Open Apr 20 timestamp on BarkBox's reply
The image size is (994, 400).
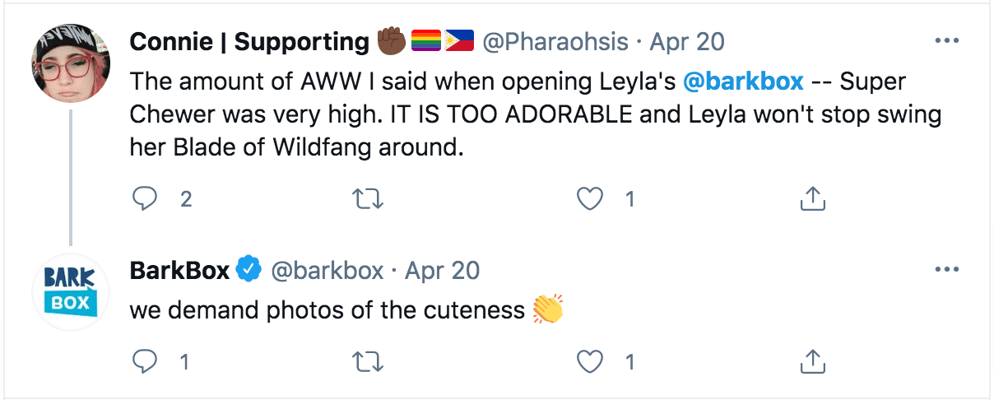click(x=442, y=270)
